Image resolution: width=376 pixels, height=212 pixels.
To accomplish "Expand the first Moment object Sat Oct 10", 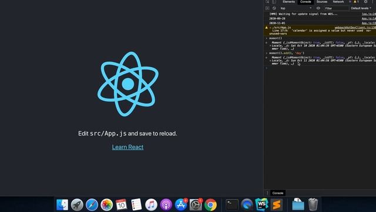I will pos(270,46).
